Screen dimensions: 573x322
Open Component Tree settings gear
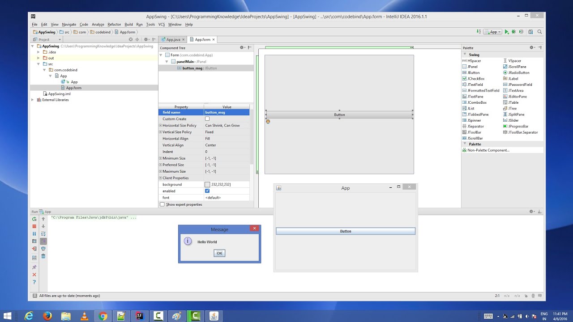point(242,47)
